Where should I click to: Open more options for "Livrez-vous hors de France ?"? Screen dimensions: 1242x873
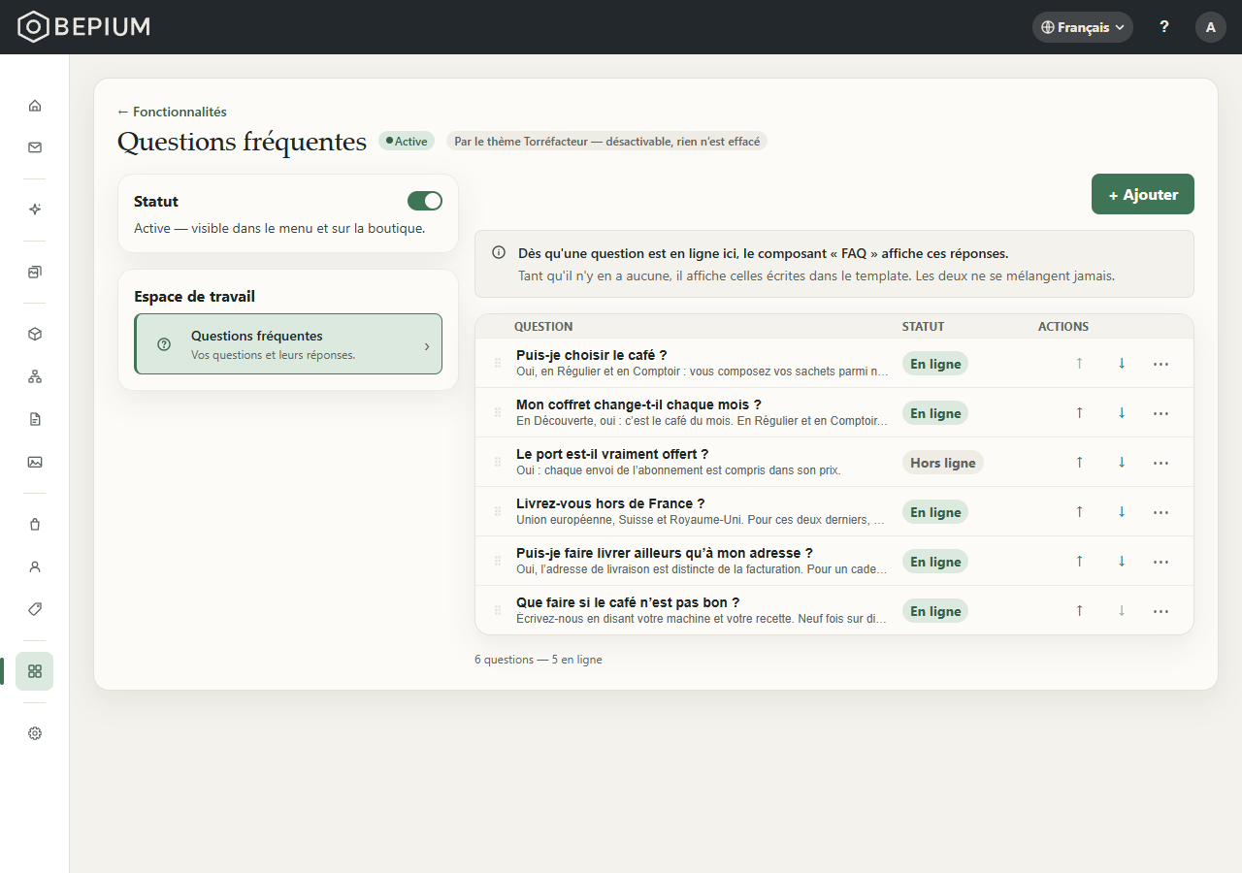pyautogui.click(x=1160, y=512)
